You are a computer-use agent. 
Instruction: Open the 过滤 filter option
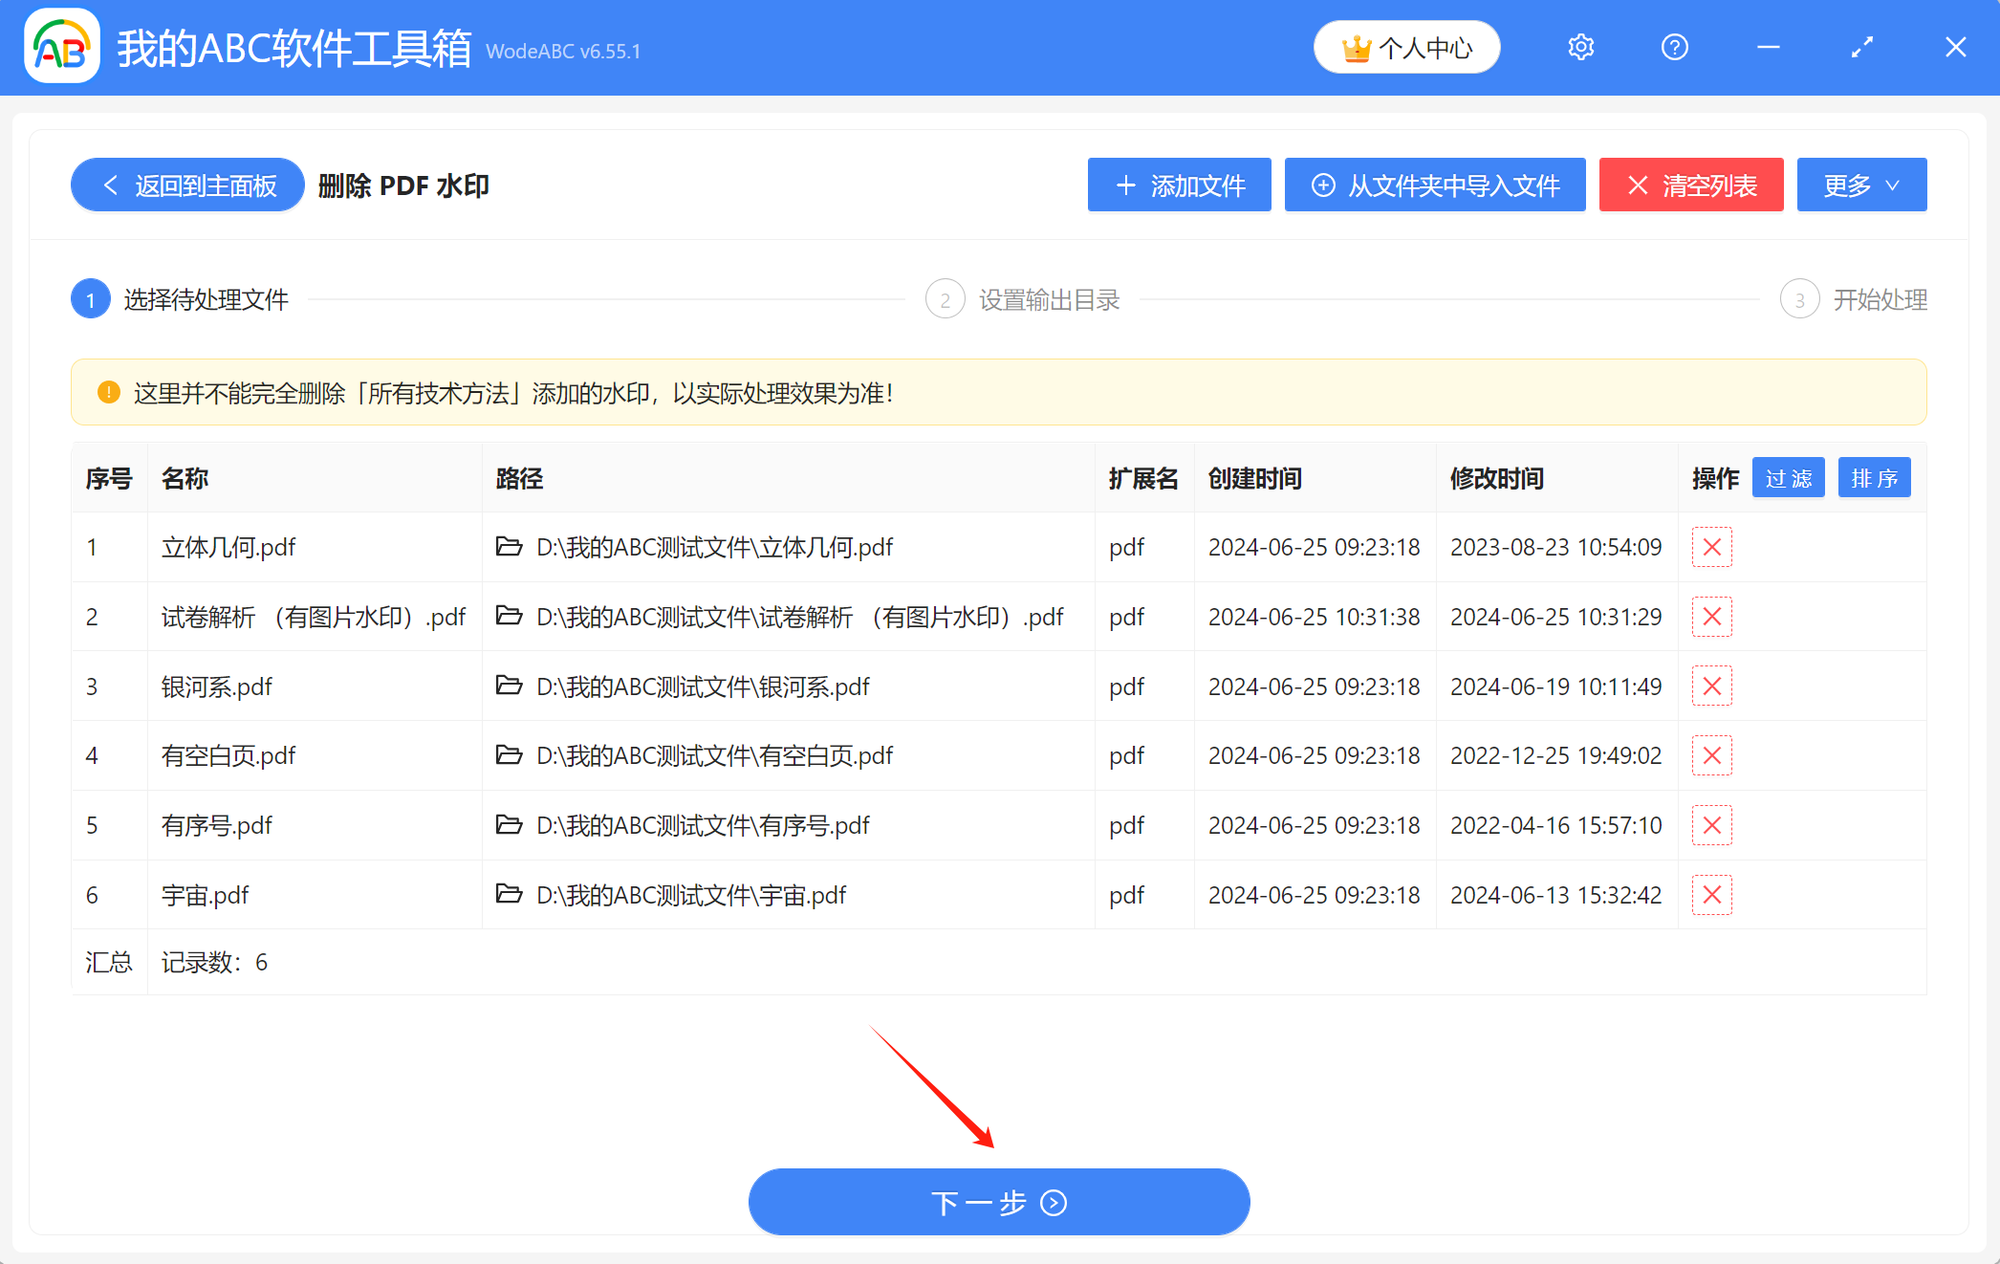point(1788,478)
